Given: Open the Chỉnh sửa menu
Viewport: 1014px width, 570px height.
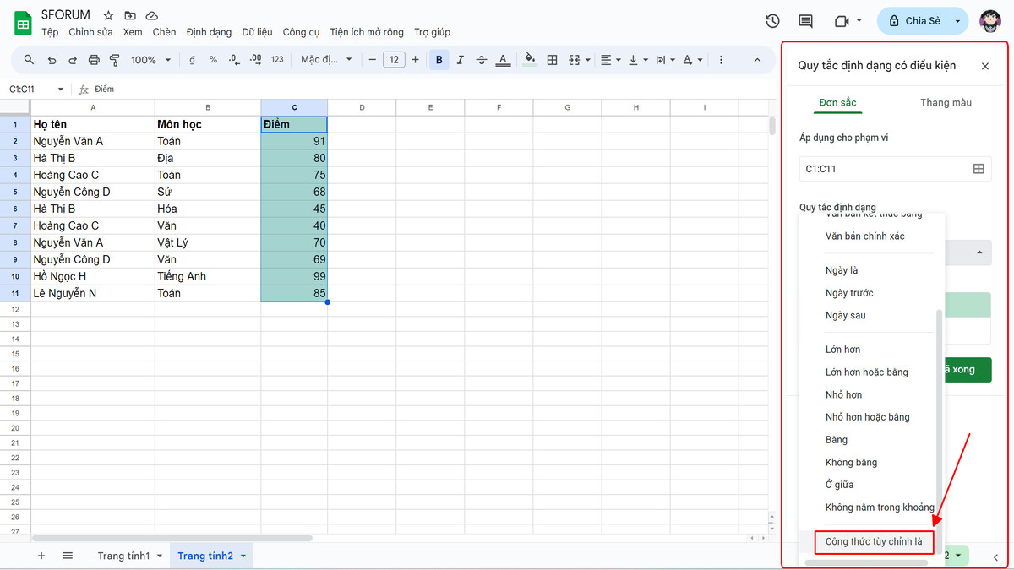Looking at the screenshot, I should point(90,32).
